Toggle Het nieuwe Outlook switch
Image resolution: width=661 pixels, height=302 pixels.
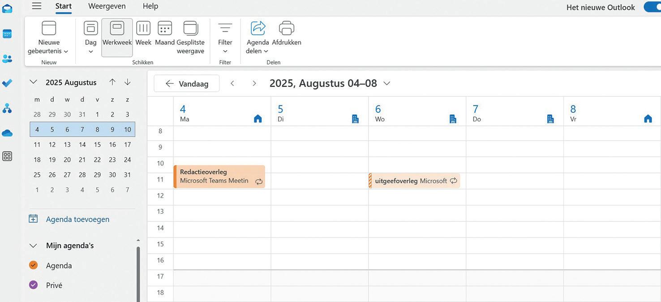pyautogui.click(x=652, y=7)
